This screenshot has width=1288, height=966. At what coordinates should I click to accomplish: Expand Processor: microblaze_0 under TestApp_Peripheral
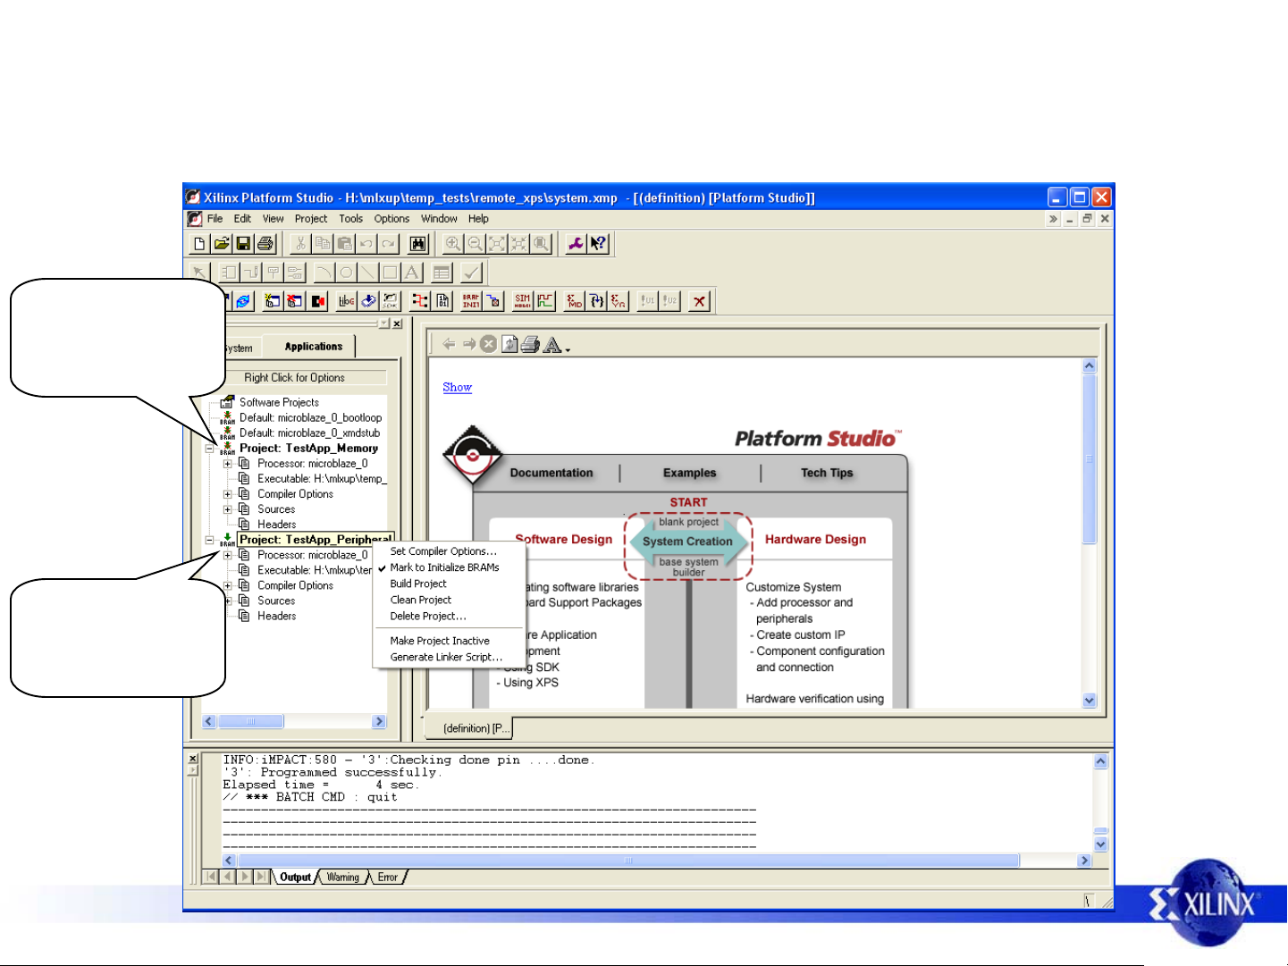[227, 555]
